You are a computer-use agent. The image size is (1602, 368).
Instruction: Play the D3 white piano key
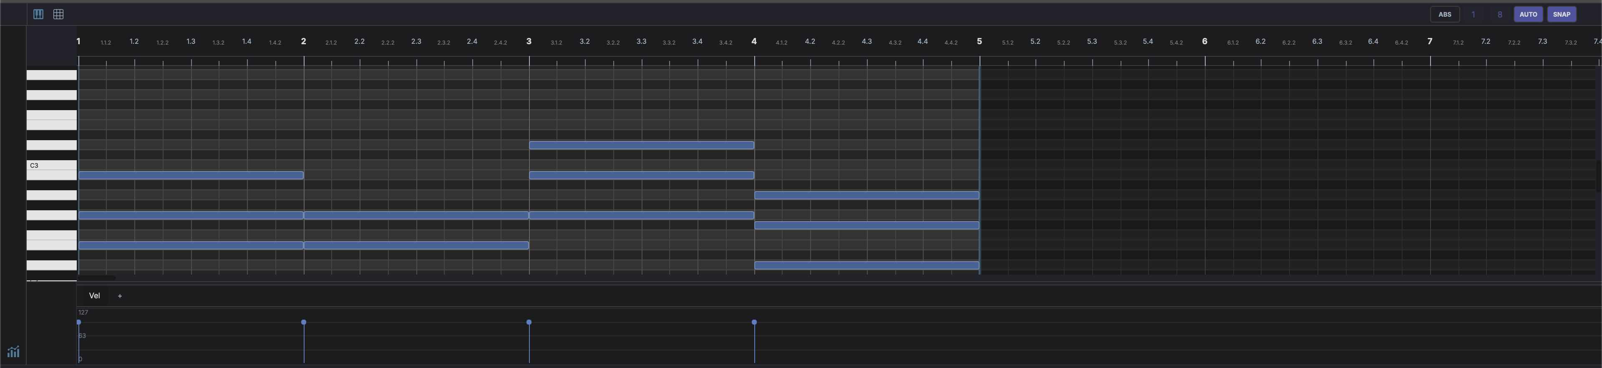pyautogui.click(x=52, y=146)
